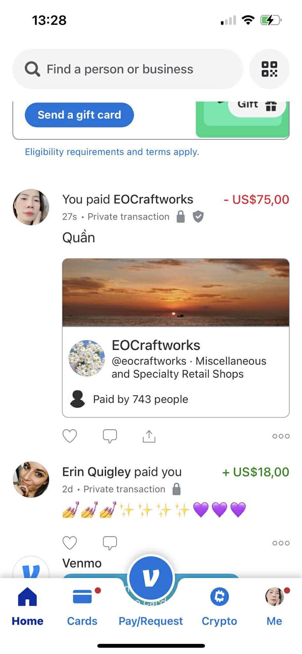Open the QR code scanner
This screenshot has width=302, height=654.
[269, 69]
